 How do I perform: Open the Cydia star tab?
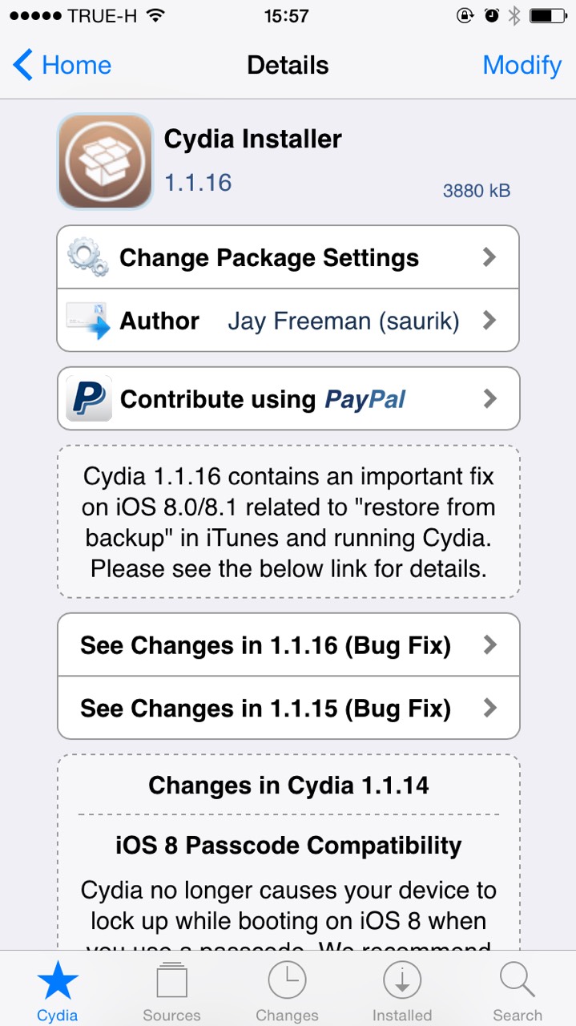(58, 992)
